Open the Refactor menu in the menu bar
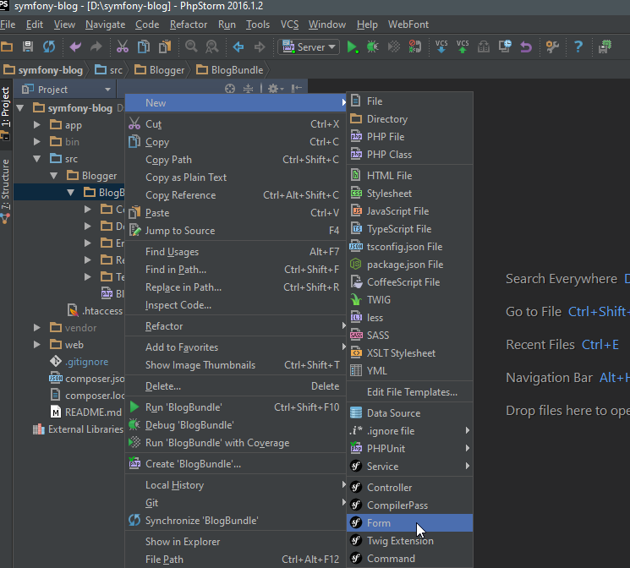 point(188,25)
